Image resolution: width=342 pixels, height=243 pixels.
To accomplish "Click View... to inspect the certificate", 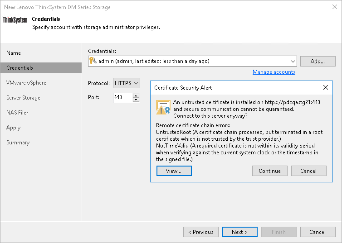I will point(174,171).
